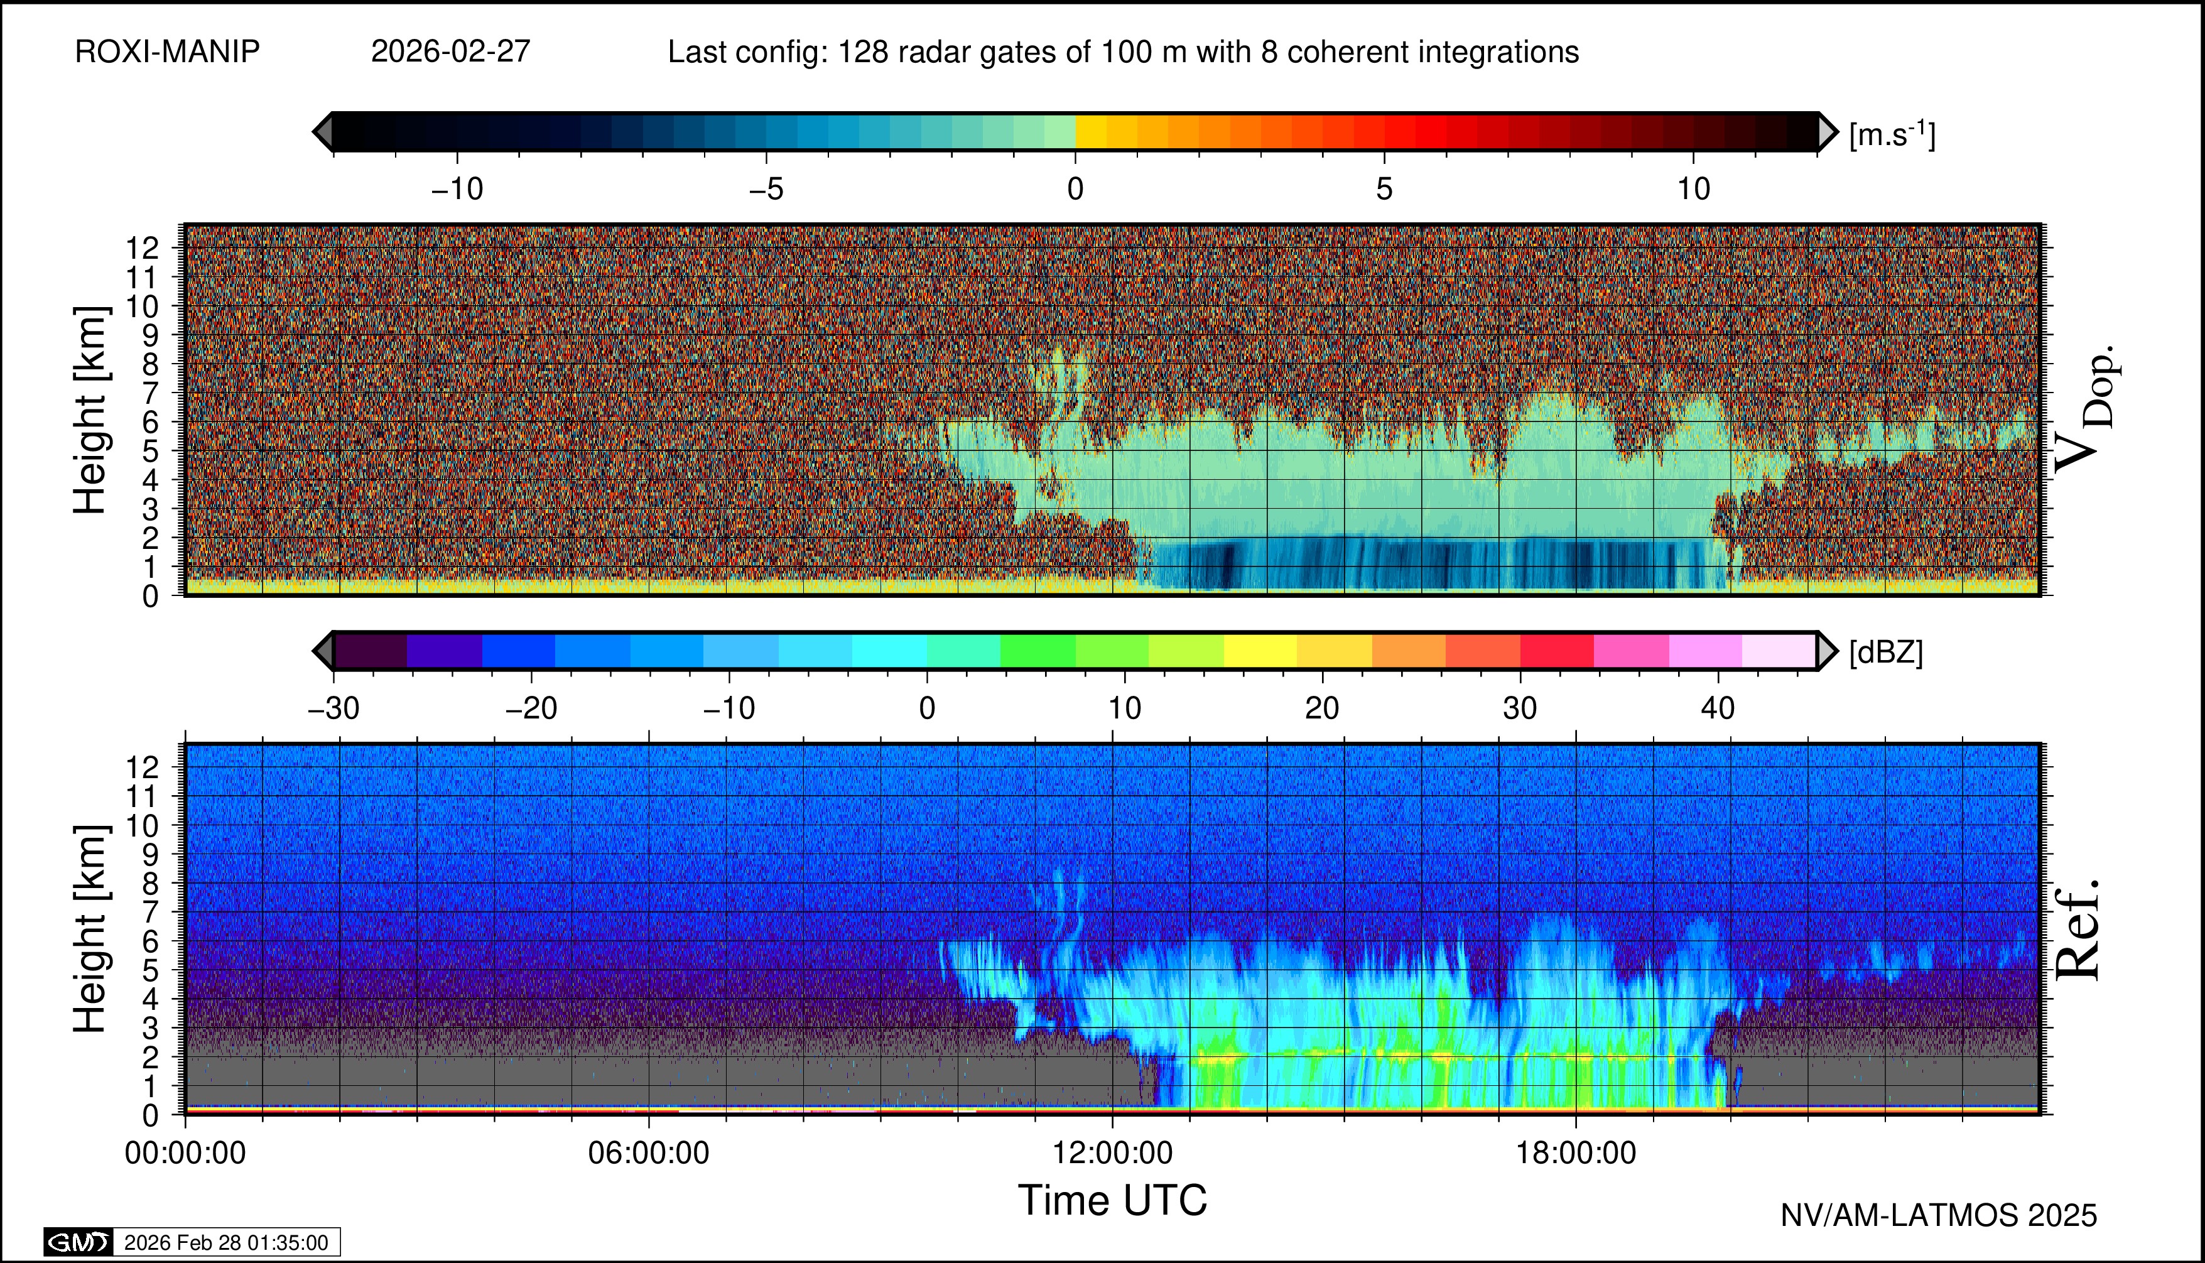Click the 2026-02-27 date label
The height and width of the screenshot is (1263, 2205).
[x=450, y=52]
